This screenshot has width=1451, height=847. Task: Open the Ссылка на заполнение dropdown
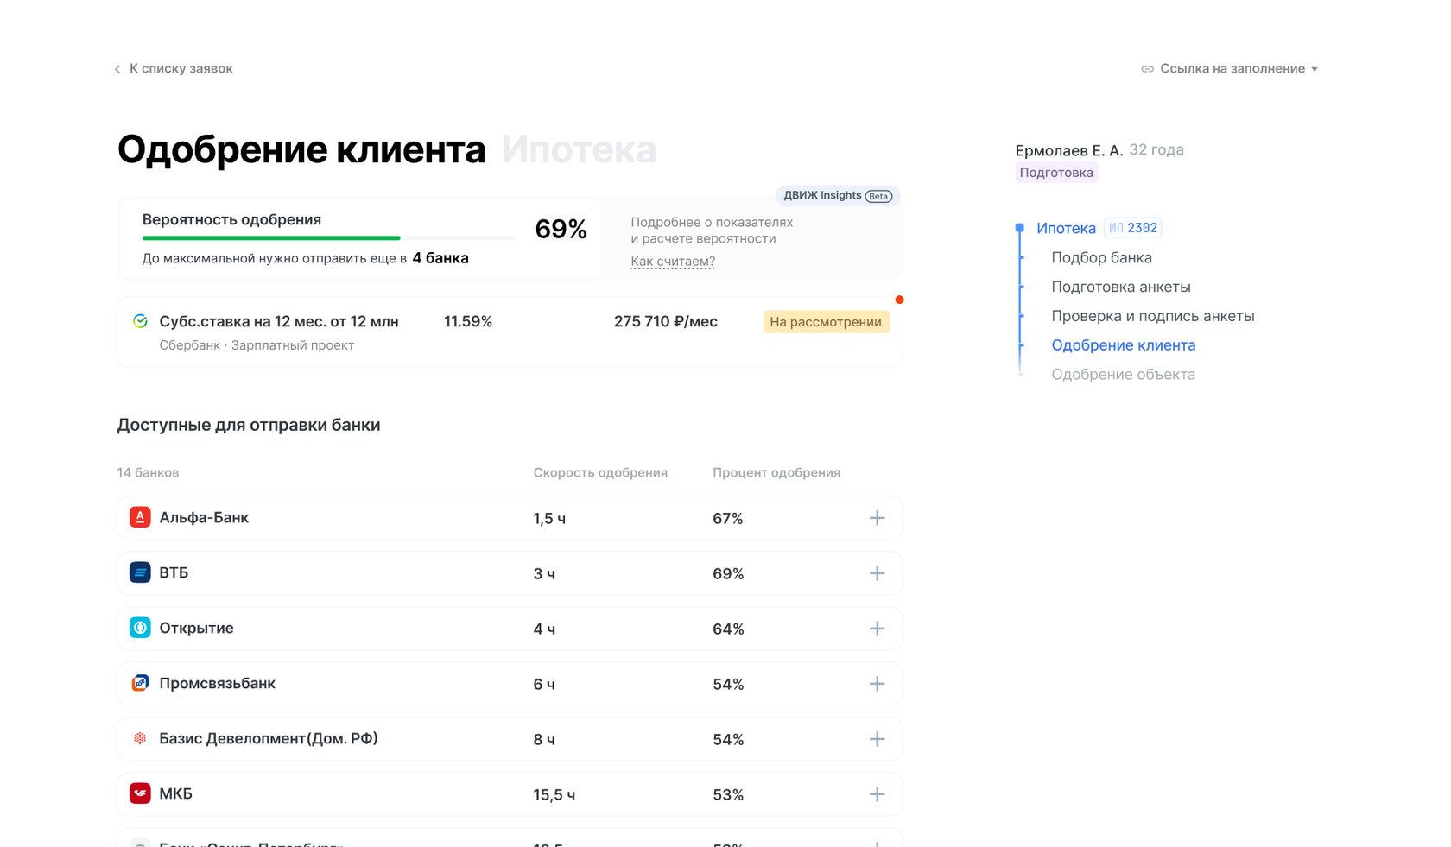click(x=1232, y=69)
